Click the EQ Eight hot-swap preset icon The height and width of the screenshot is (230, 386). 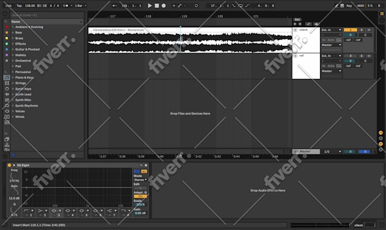coord(141,165)
